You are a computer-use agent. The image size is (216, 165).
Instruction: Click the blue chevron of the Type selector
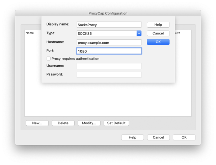click(x=139, y=33)
